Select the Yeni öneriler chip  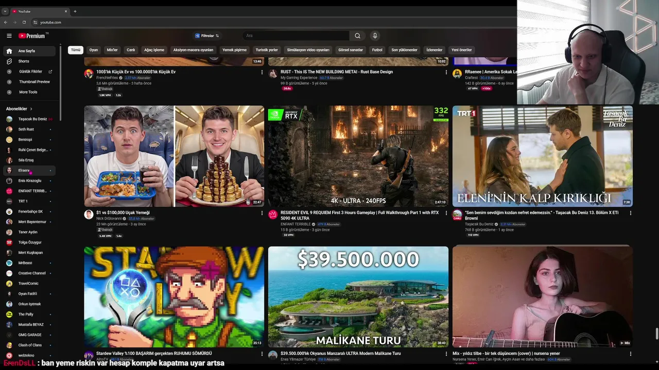point(461,50)
